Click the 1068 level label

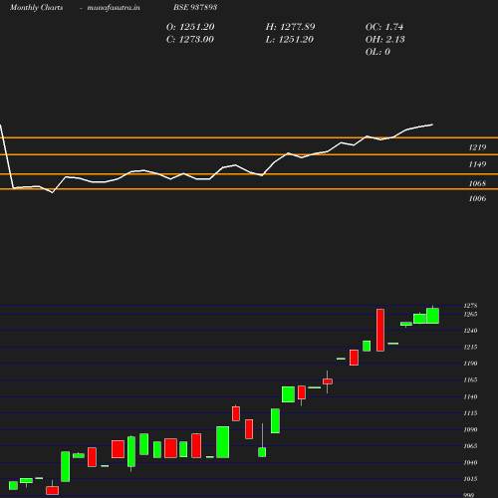point(477,183)
